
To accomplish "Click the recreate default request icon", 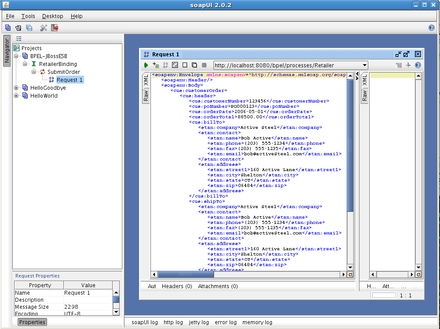I will [x=175, y=66].
